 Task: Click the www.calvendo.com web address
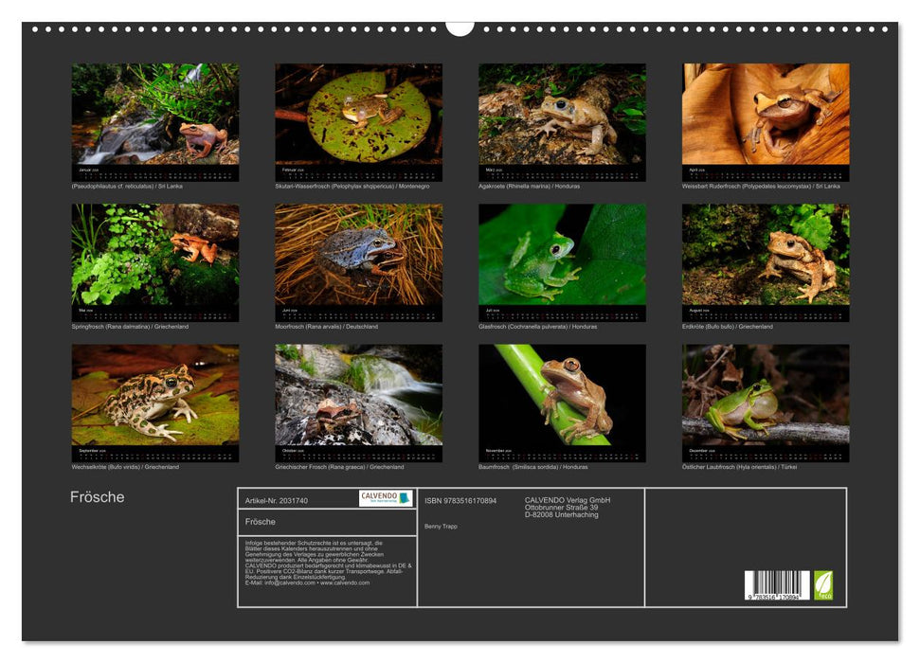click(x=345, y=582)
